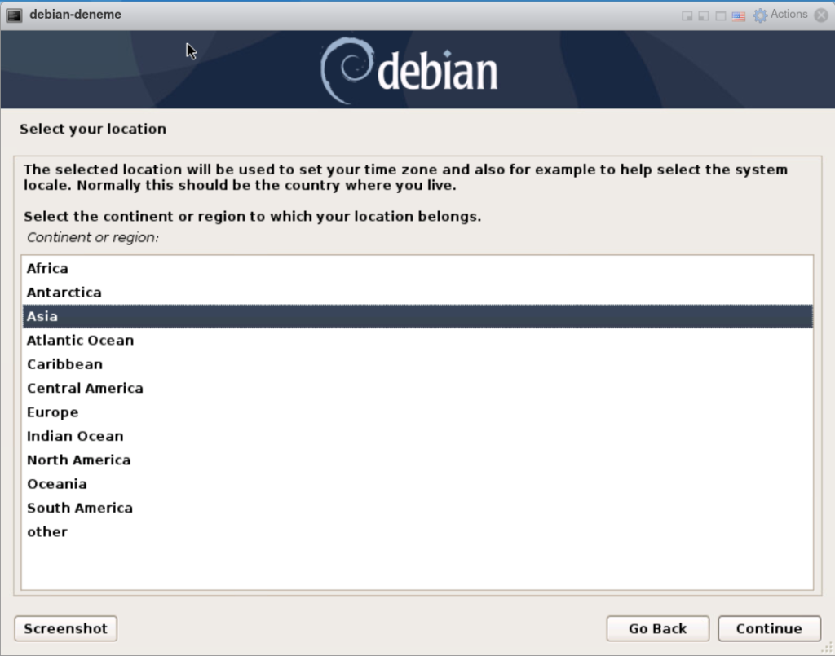Click the second window-size icon in title bar

(x=704, y=16)
